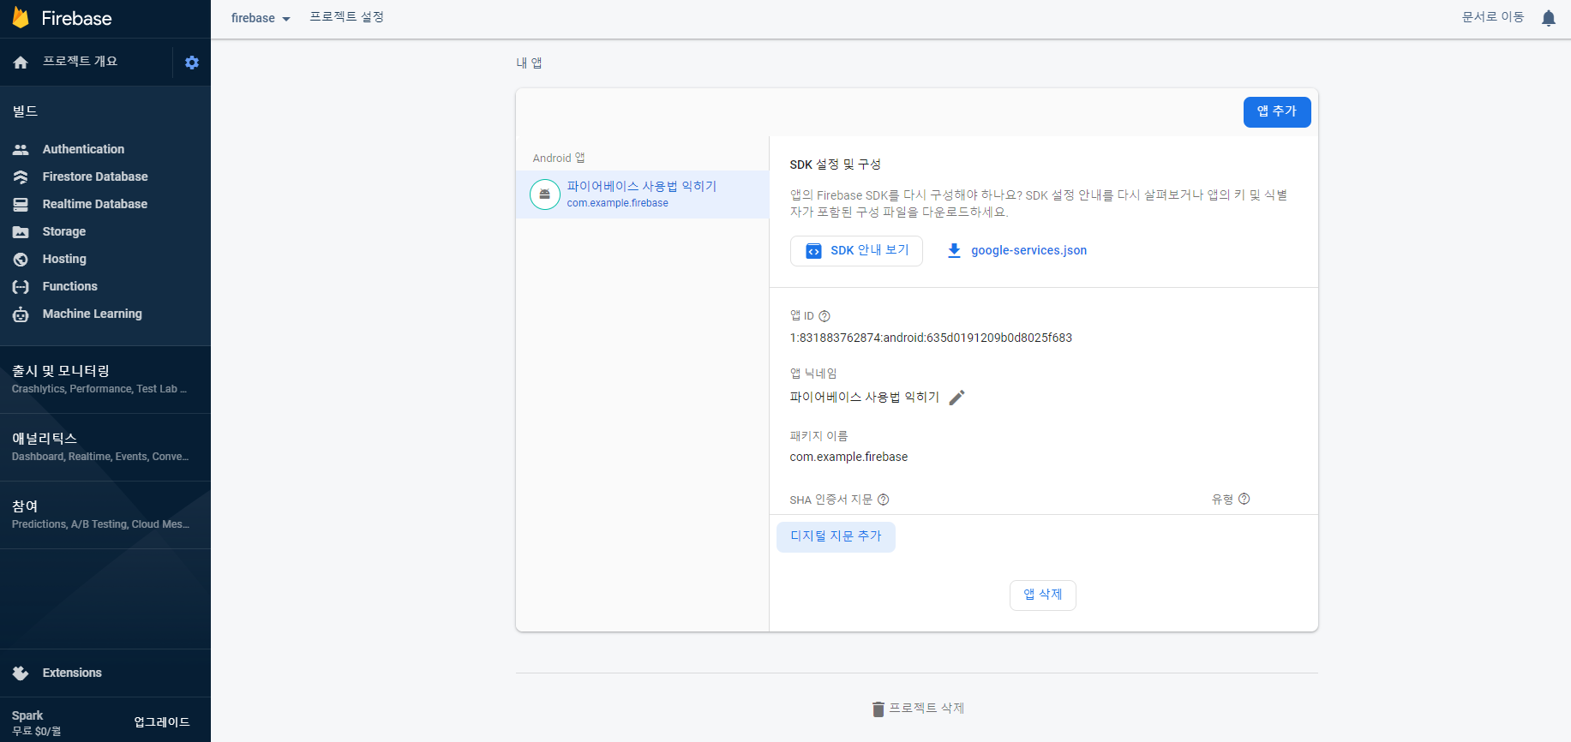Expand 애널리틱스 section
The height and width of the screenshot is (742, 1571).
(105, 447)
